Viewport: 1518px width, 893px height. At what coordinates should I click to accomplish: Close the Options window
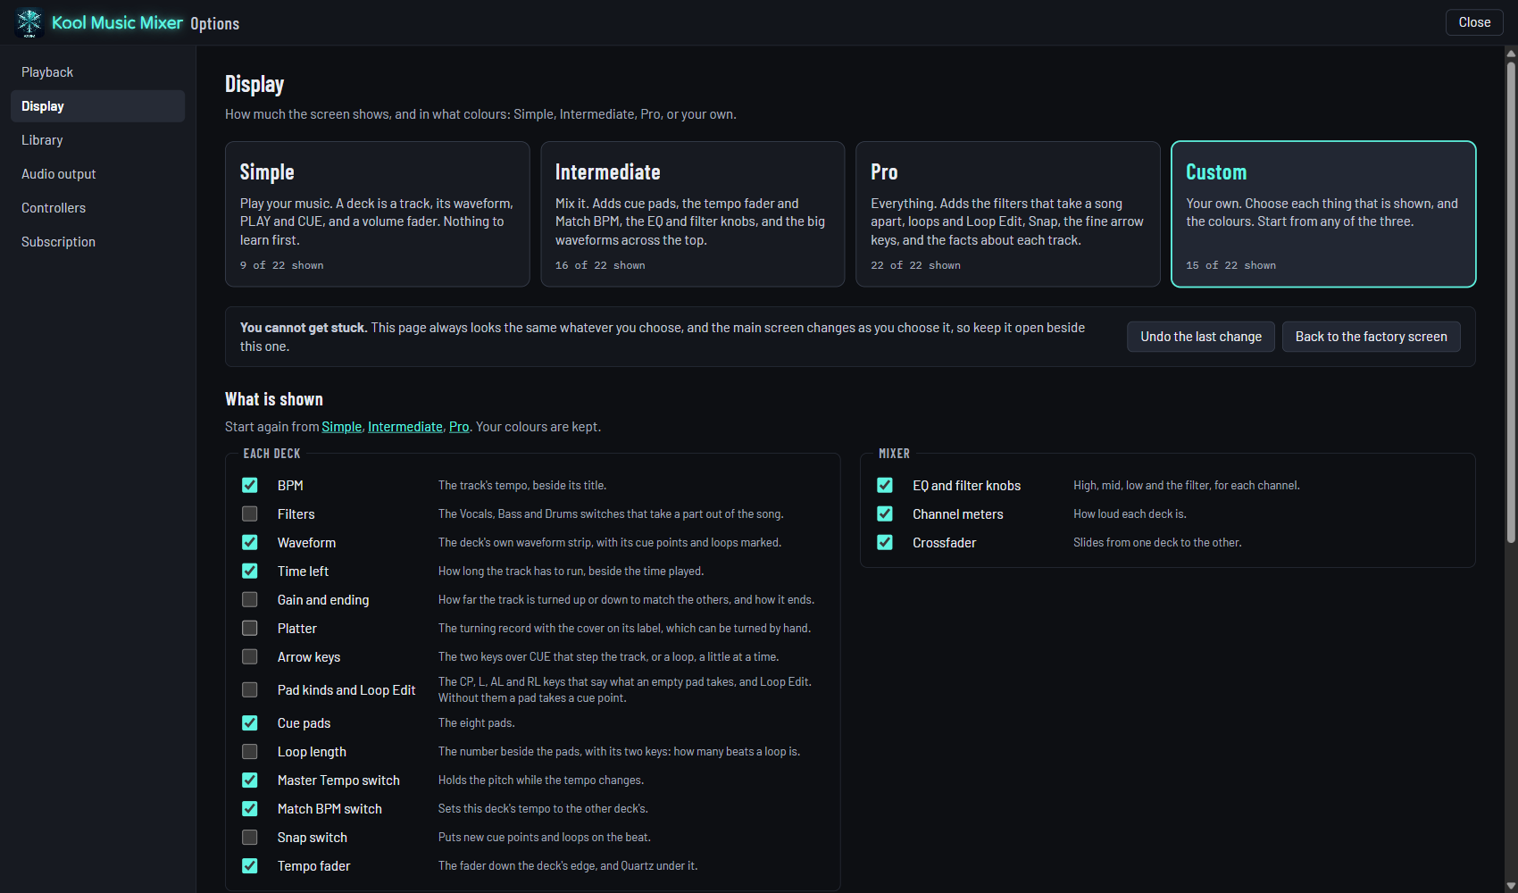pyautogui.click(x=1474, y=22)
